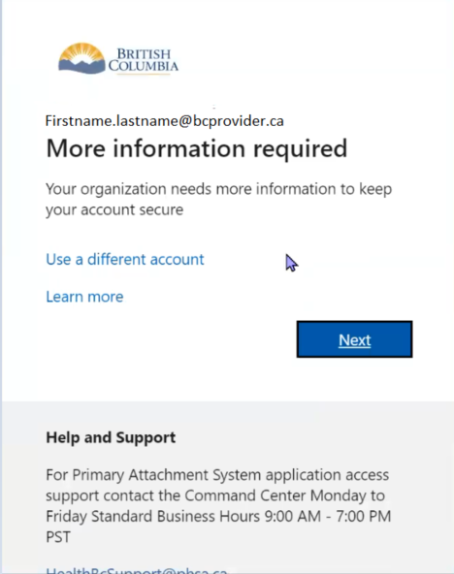Open the HealthBcSupport email link
Viewport: 454px width, 574px height.
[137, 570]
